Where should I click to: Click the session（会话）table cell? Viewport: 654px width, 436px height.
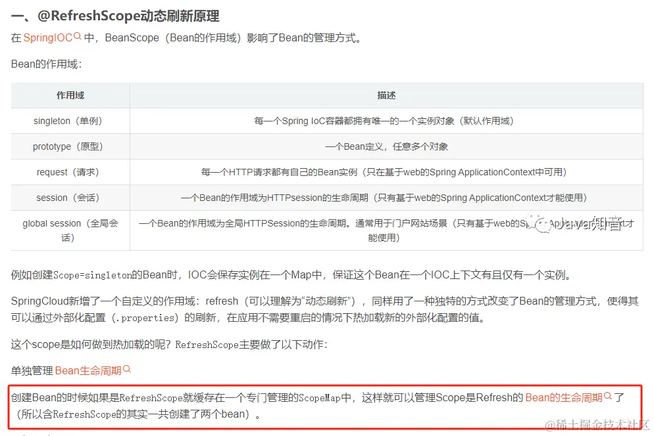70,198
